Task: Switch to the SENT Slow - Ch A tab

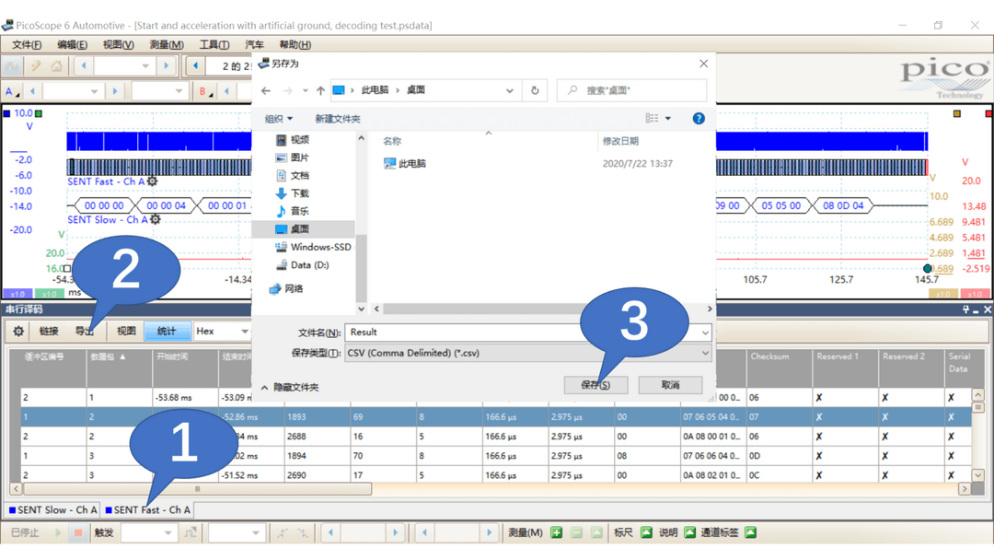Action: coord(53,510)
